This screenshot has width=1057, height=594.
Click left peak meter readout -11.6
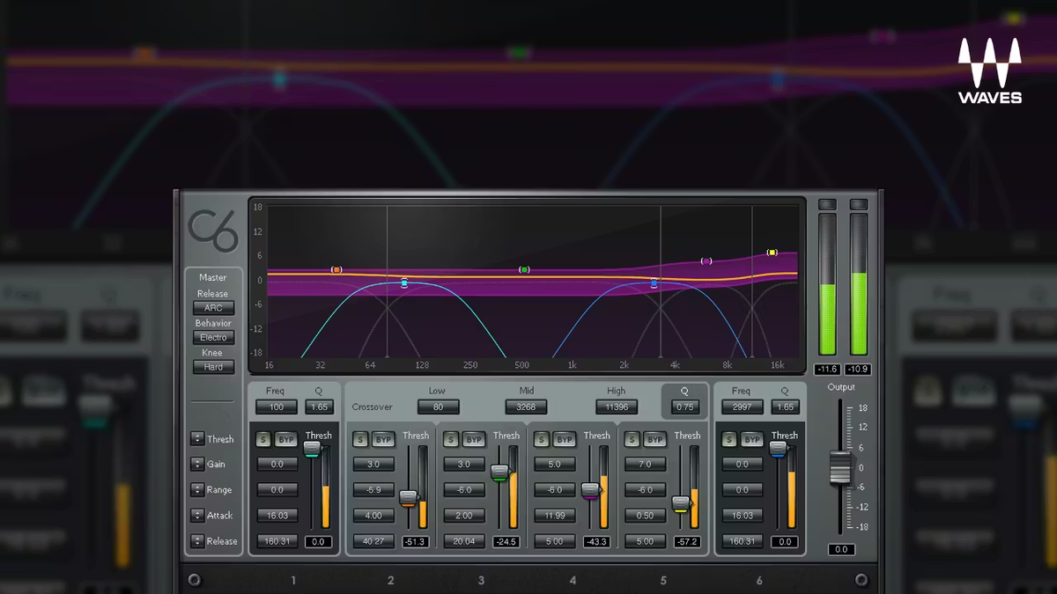(x=827, y=370)
